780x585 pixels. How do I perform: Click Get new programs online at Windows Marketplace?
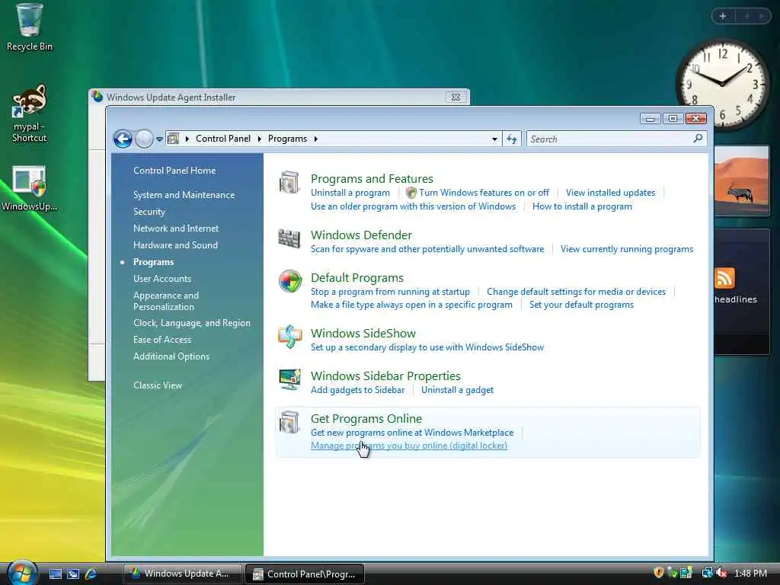pyautogui.click(x=412, y=433)
